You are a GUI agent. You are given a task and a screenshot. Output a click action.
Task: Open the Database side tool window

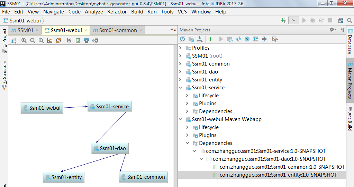[x=350, y=42]
